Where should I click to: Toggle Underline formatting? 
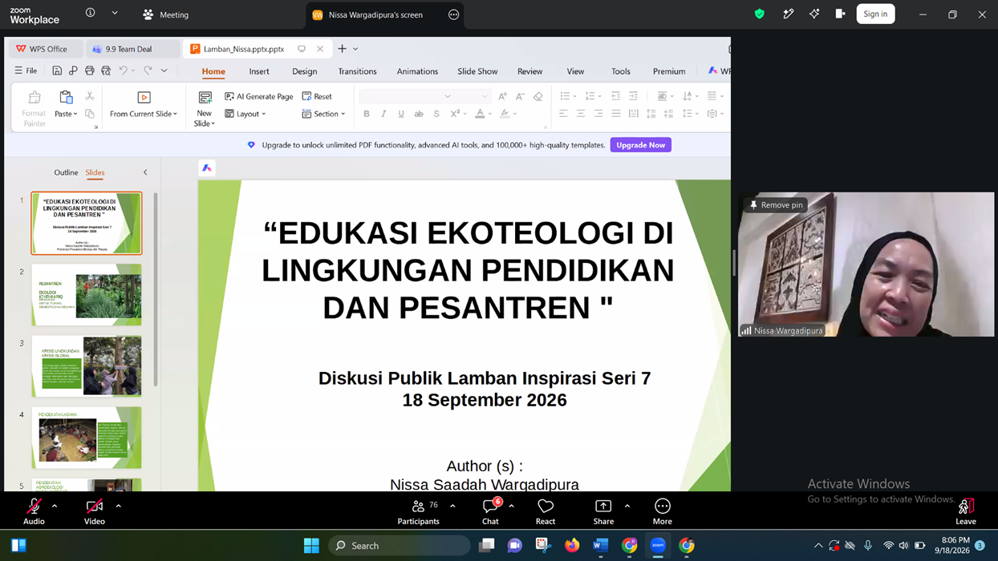pos(401,114)
